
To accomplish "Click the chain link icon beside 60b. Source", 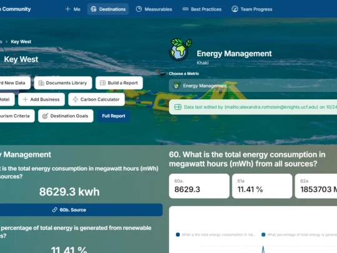I will point(55,210).
